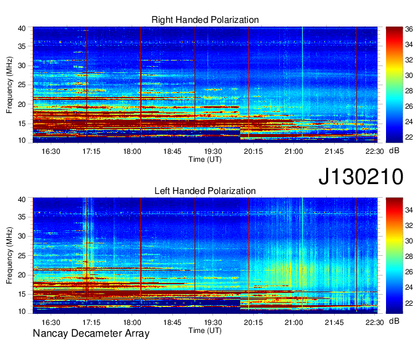Click the '19:30' tick under the bottom panel

click(x=212, y=322)
